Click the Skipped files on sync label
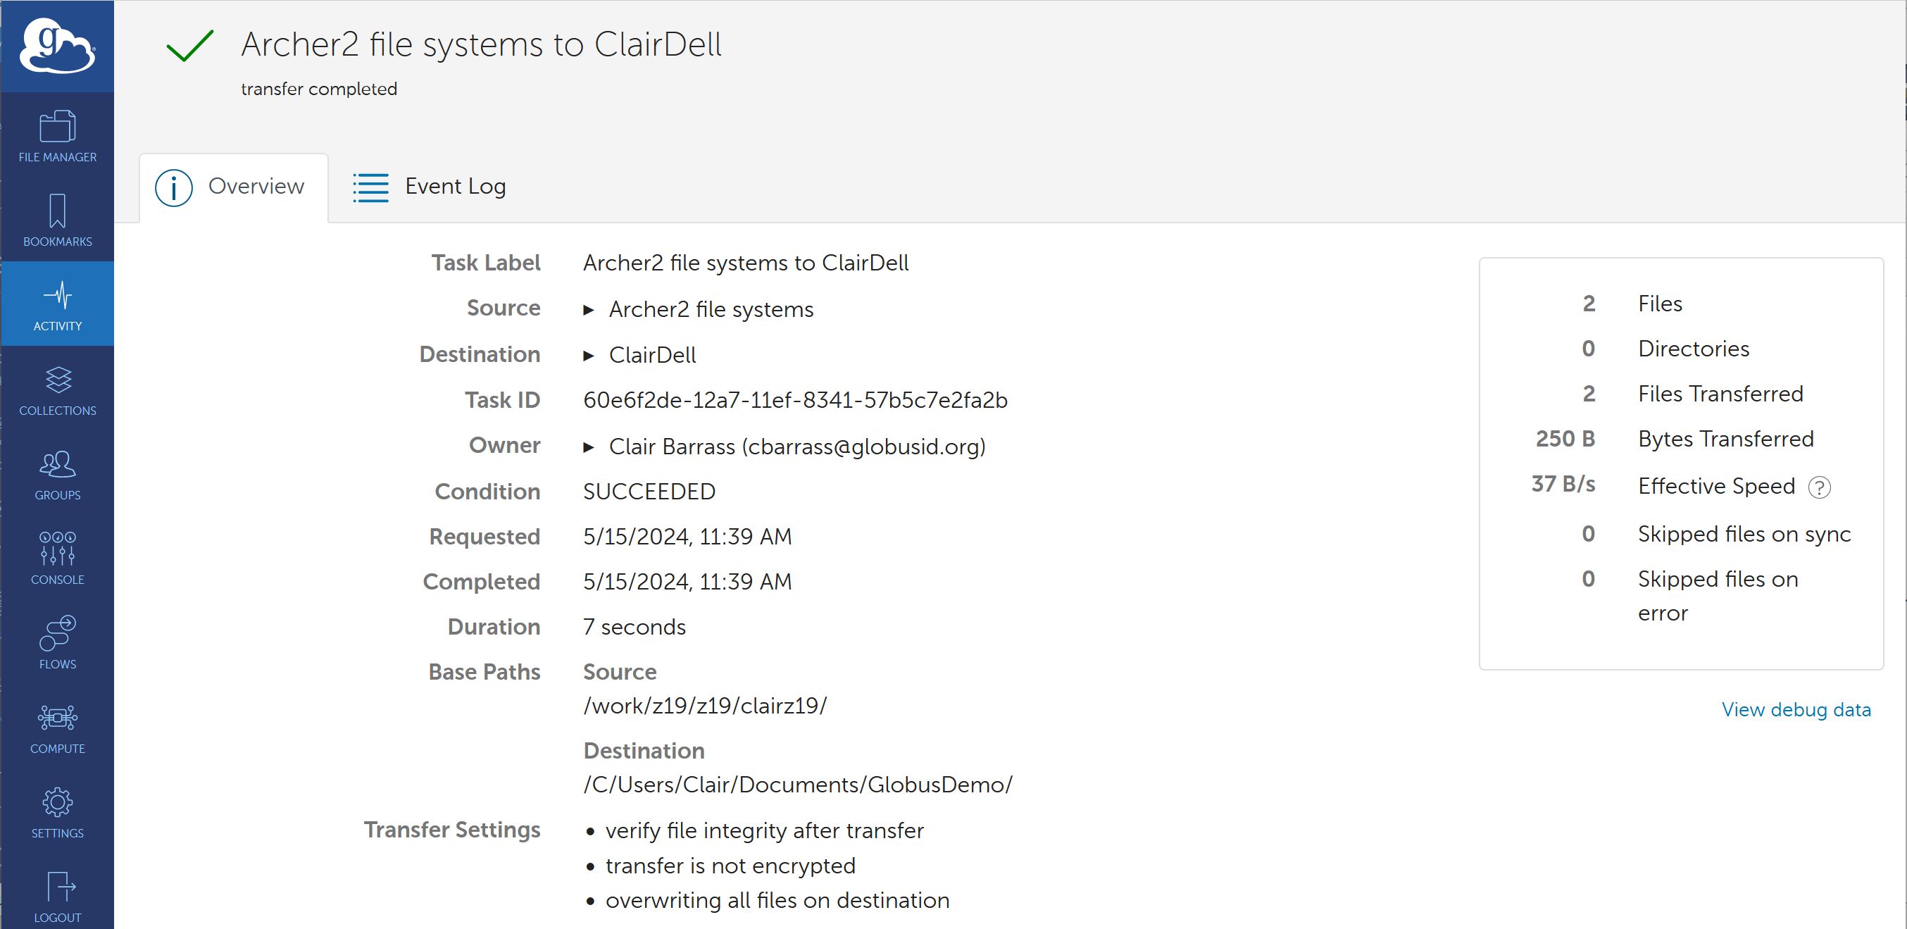Image resolution: width=1907 pixels, height=929 pixels. (x=1744, y=535)
